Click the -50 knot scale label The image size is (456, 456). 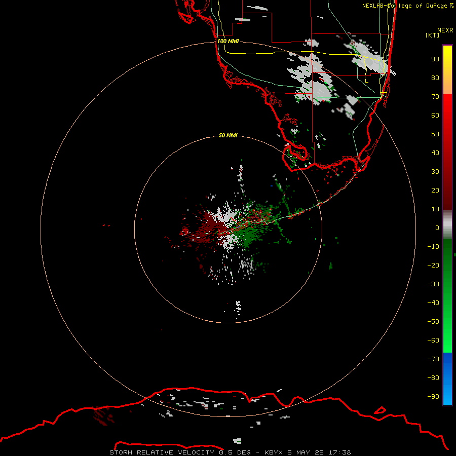pos(433,322)
